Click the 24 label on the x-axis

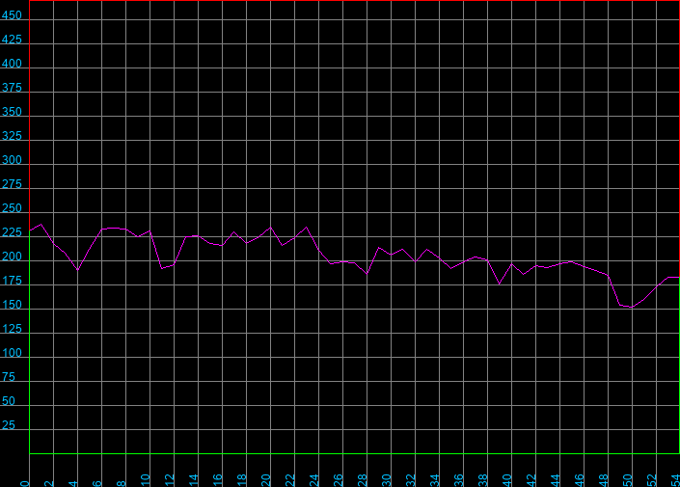click(314, 480)
